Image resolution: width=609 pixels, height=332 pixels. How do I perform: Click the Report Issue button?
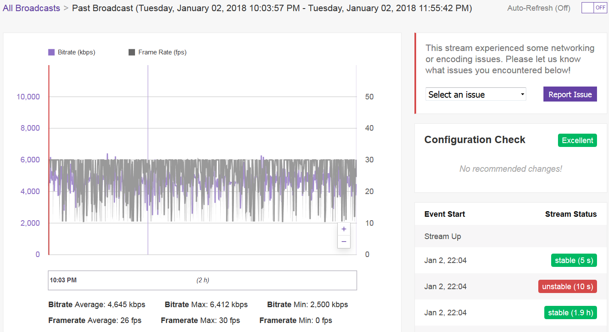(570, 94)
